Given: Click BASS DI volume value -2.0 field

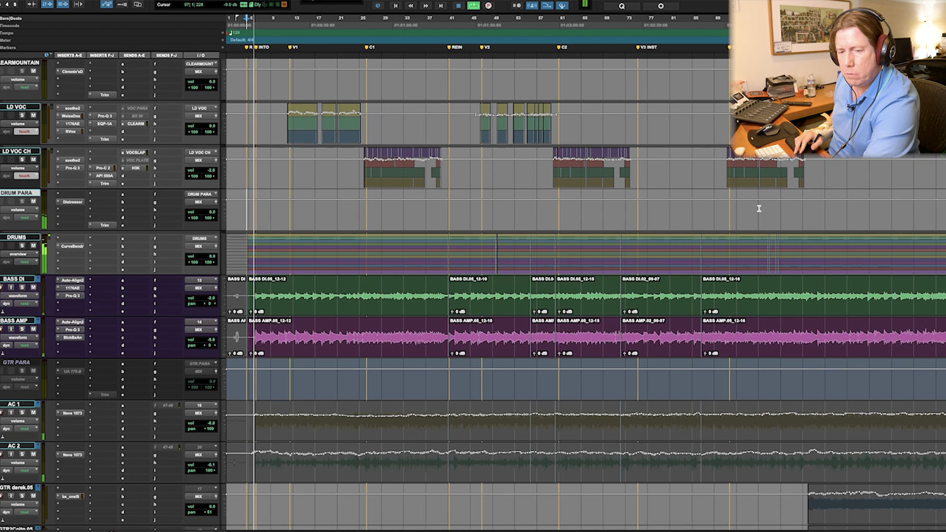Looking at the screenshot, I should (202, 298).
